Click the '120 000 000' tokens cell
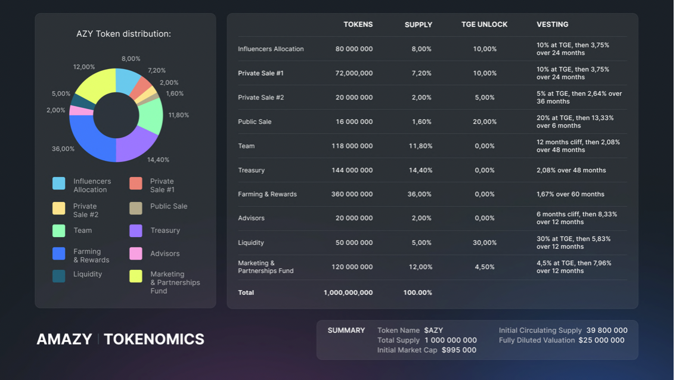The height and width of the screenshot is (380, 676). [x=352, y=267]
